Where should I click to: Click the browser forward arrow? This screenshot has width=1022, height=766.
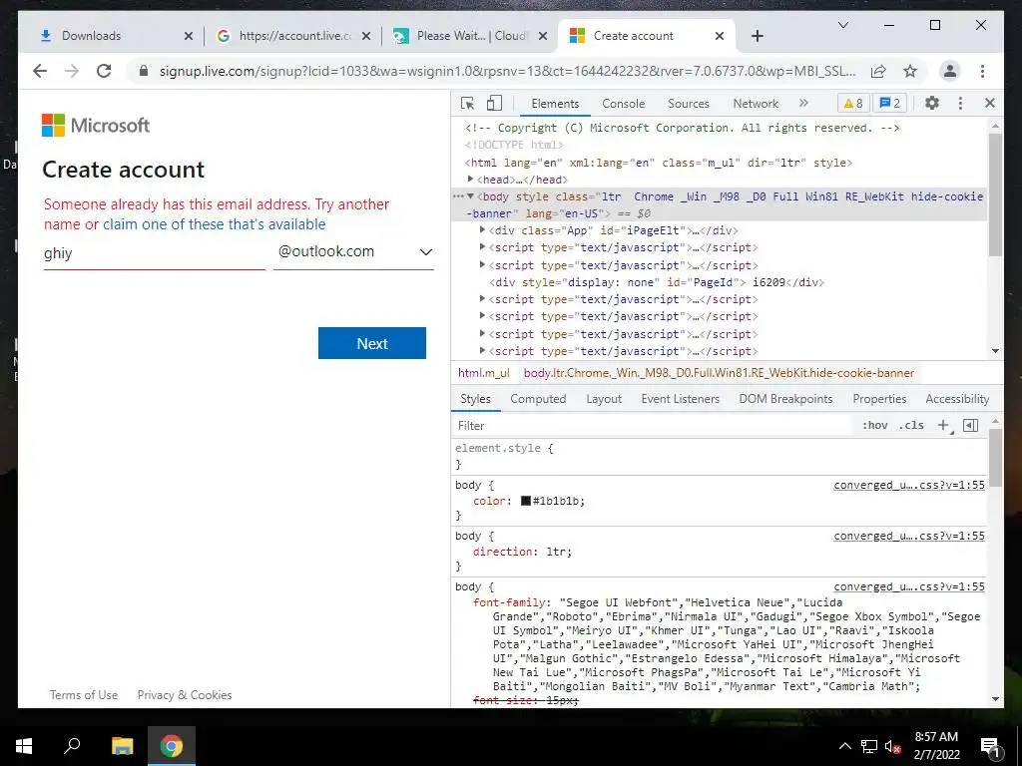[x=72, y=71]
